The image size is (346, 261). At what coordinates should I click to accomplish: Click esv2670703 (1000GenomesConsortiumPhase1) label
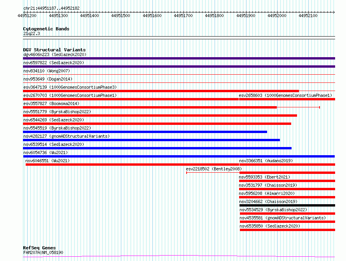coord(70,95)
